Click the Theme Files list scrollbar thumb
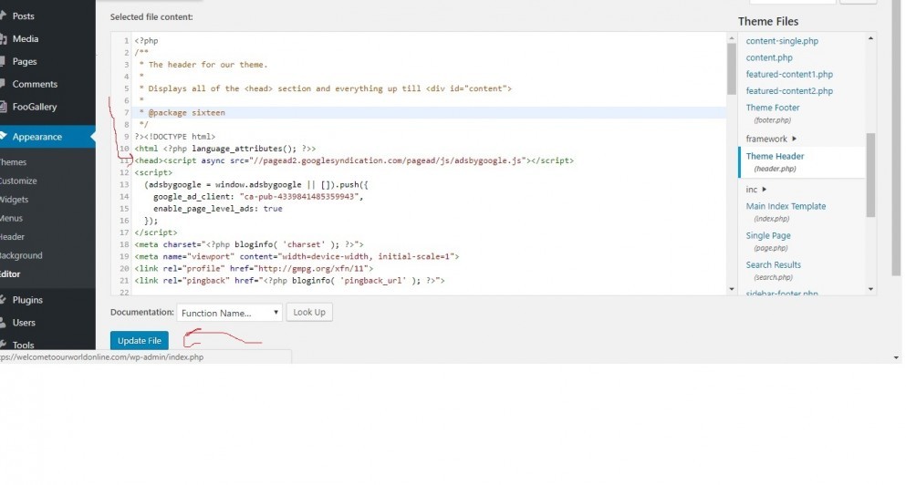906x485 pixels. 870,175
